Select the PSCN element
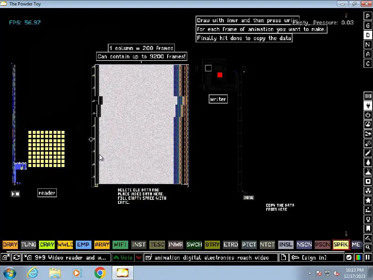This screenshot has height=280, width=373. click(x=323, y=245)
